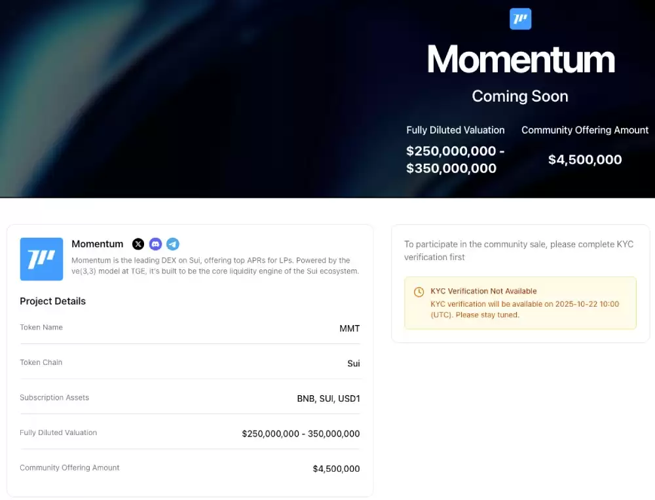This screenshot has width=655, height=500.
Task: Click the Momentum project name heading
Action: coord(97,244)
